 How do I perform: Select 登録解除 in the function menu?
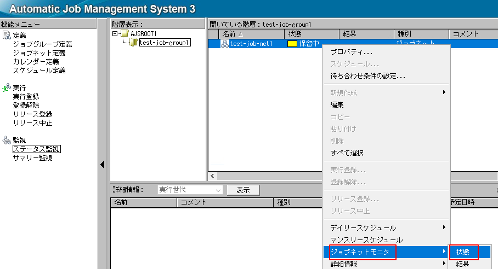click(x=26, y=105)
